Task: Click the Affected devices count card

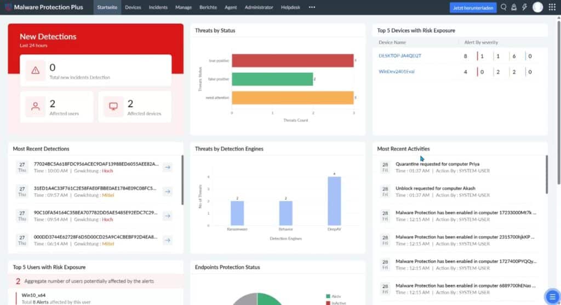Action: (x=135, y=107)
